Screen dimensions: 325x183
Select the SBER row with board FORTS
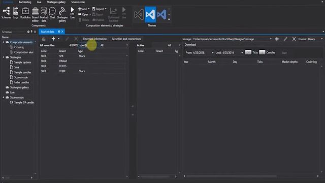[83, 66]
